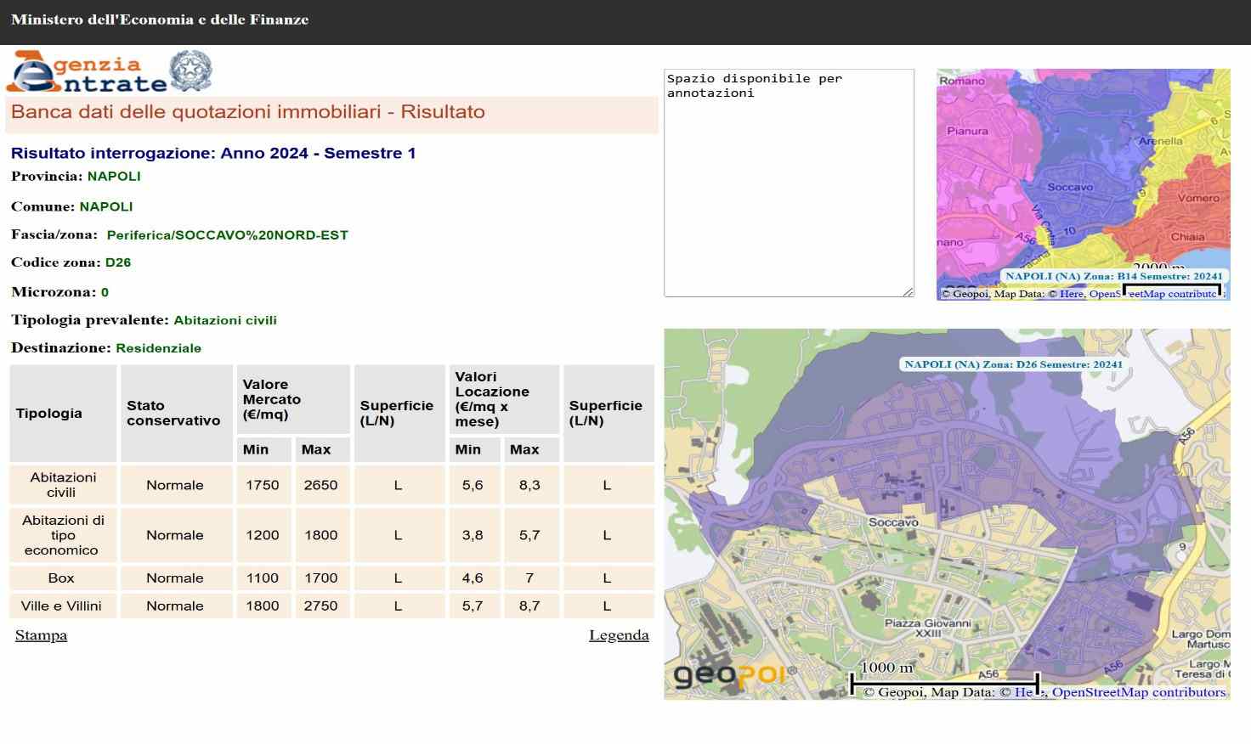This screenshot has width=1251, height=744.
Task: Click Ministero dell'Economia e delle Finanze header
Action: 160,20
